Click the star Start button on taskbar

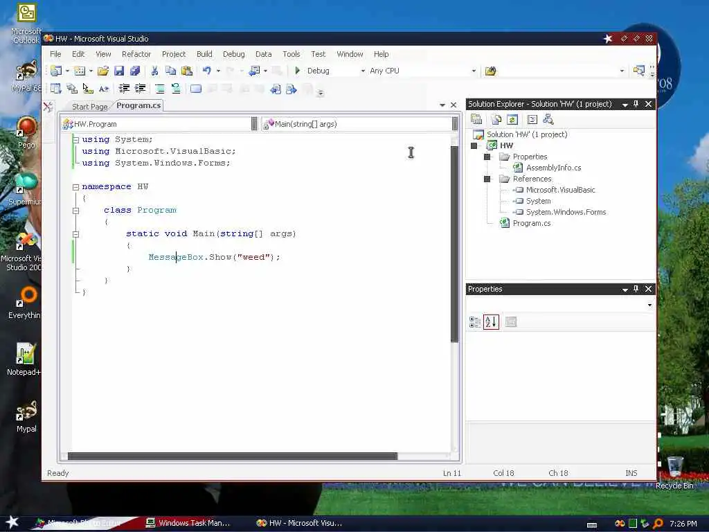click(x=12, y=522)
